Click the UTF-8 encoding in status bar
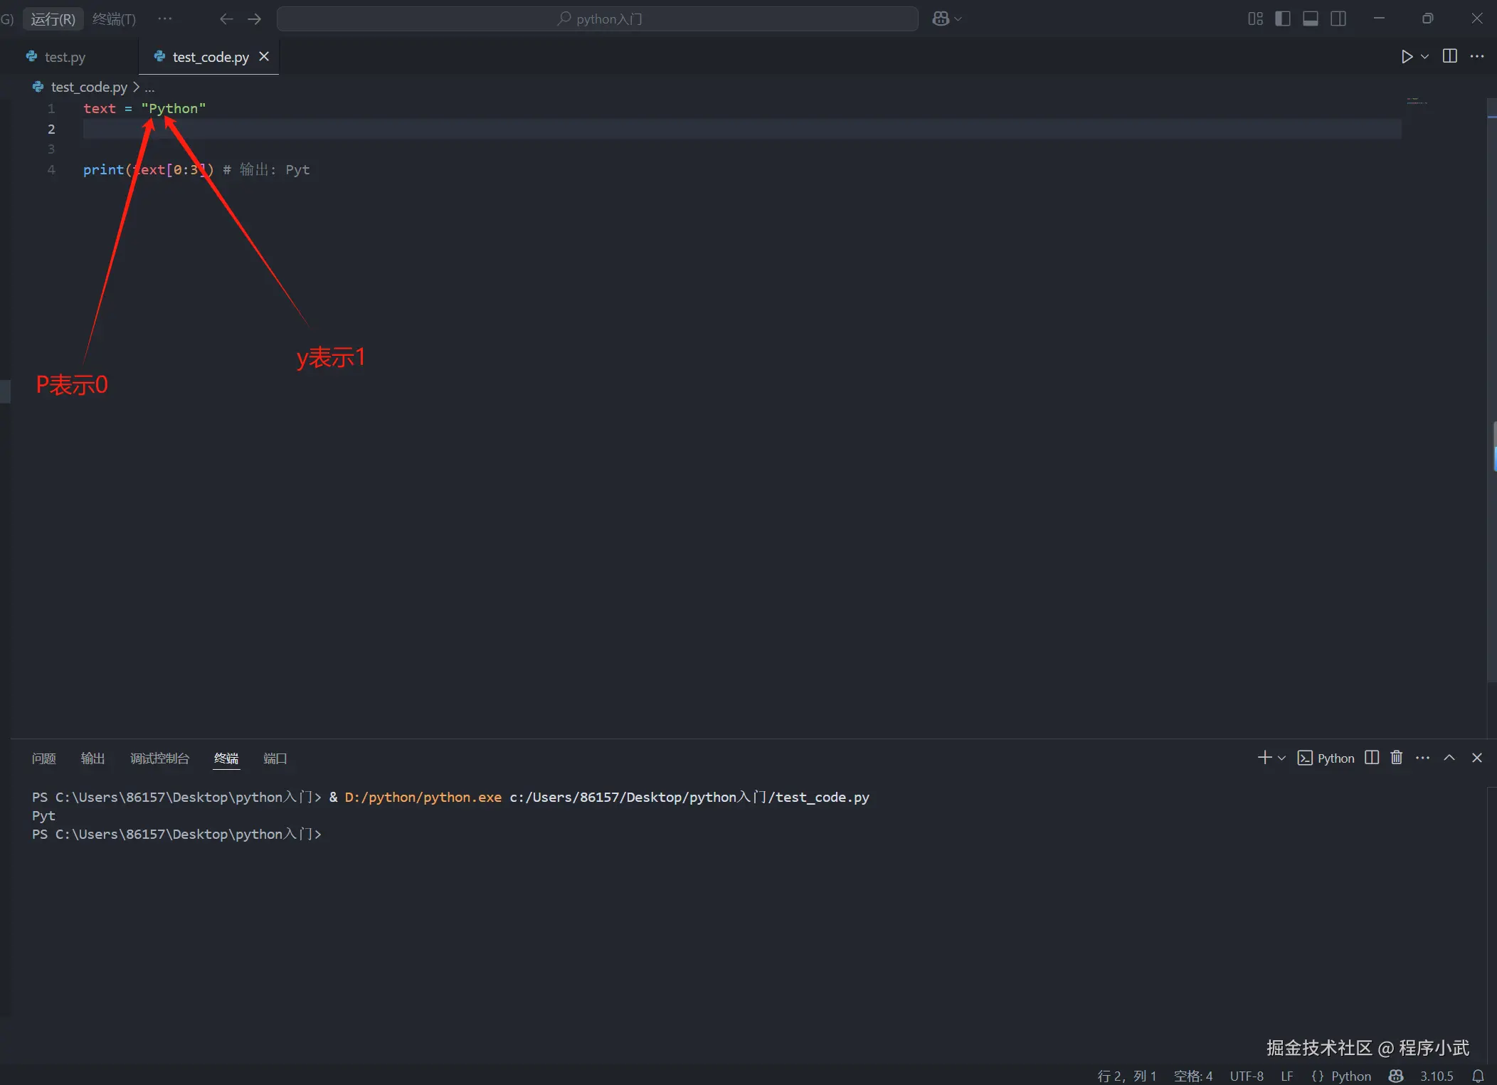 point(1247,1076)
